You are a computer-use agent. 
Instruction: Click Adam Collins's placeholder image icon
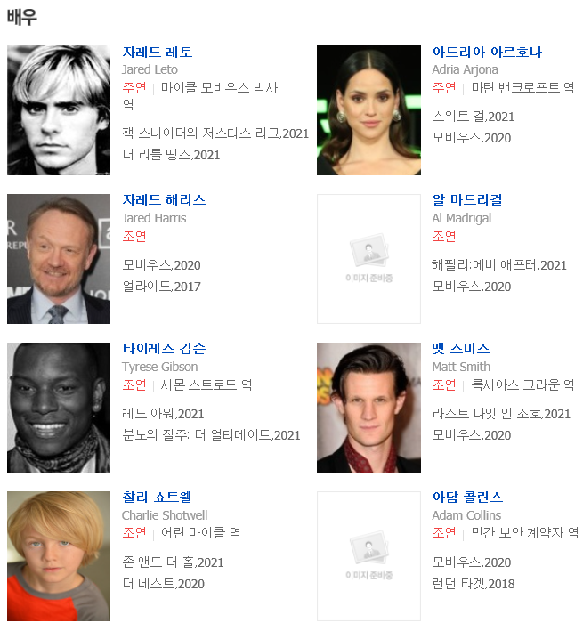(368, 555)
